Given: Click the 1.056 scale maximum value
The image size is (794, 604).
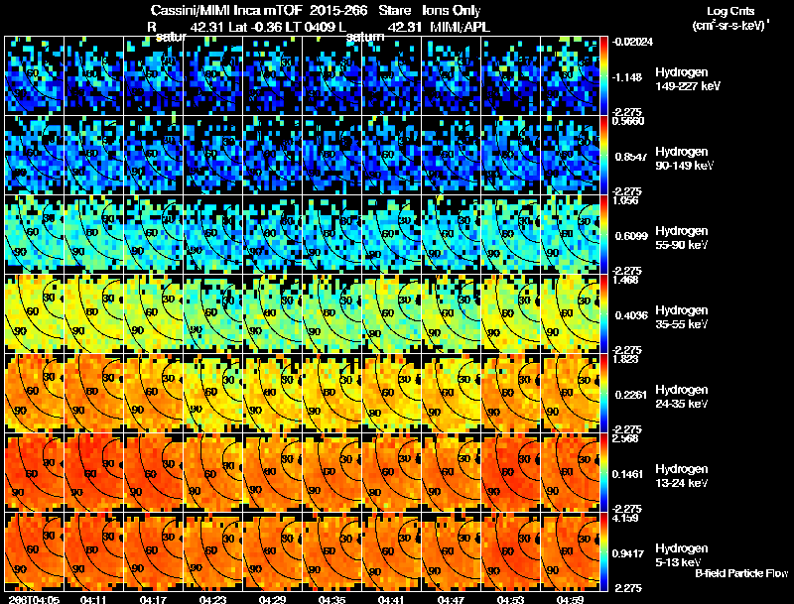Looking at the screenshot, I should point(625,200).
